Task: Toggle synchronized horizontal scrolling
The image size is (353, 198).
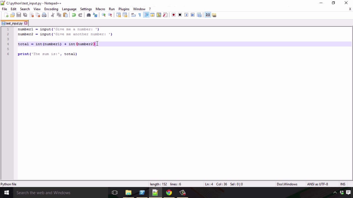Action: [125, 15]
